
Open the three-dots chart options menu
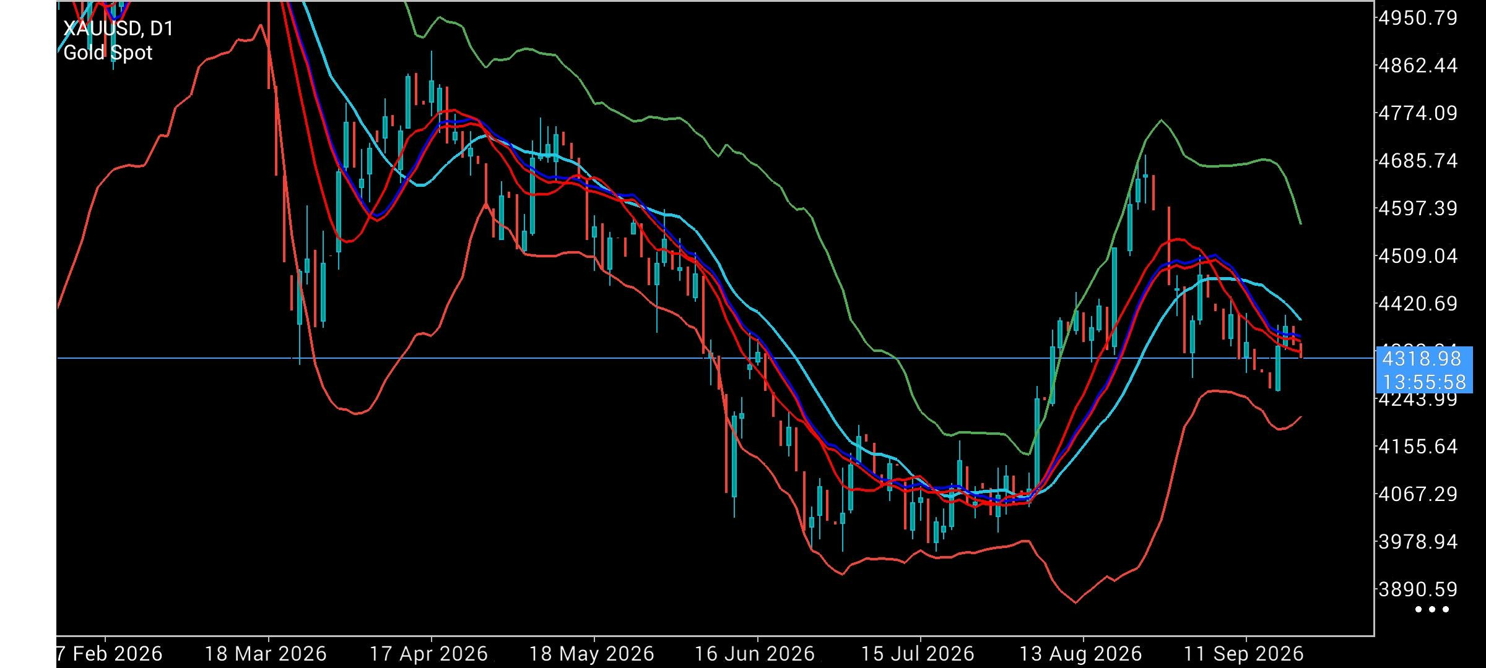coord(1432,609)
